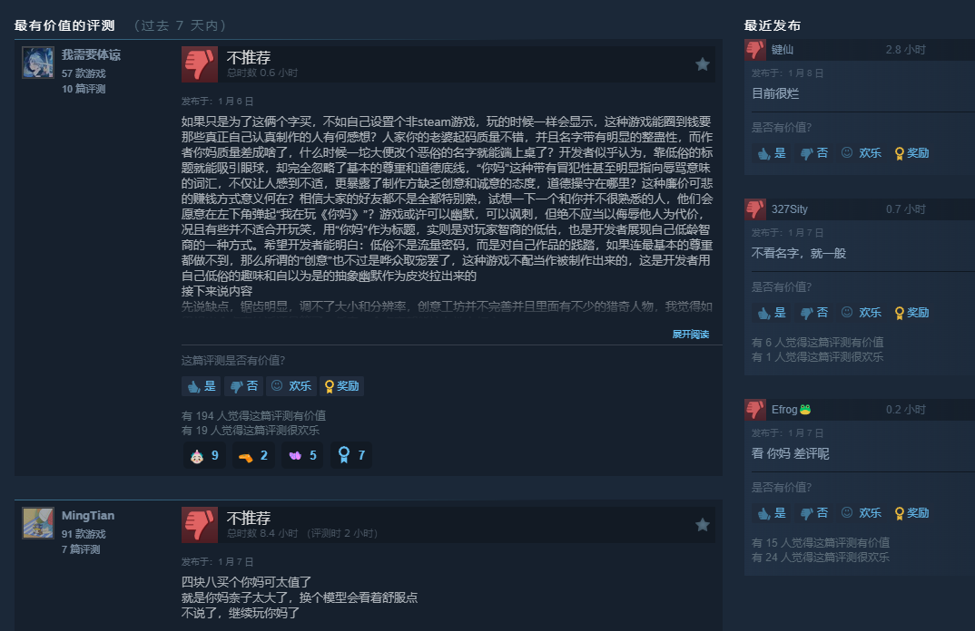This screenshot has height=631, width=975.
Task: Click the orange pointing-hand award showing 2
Action: [x=253, y=456]
